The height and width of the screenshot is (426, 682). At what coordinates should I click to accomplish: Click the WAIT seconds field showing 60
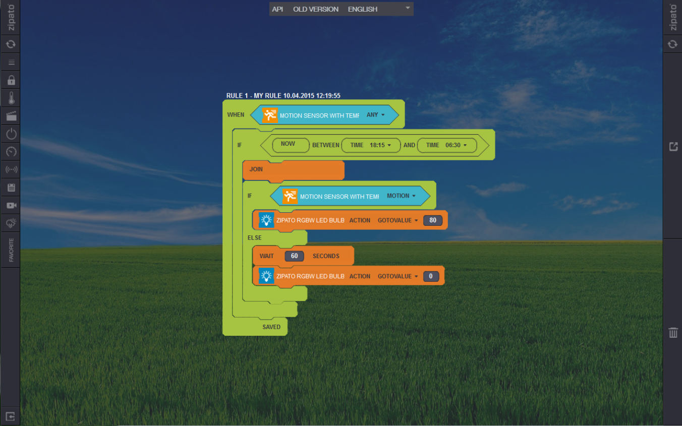[294, 256]
